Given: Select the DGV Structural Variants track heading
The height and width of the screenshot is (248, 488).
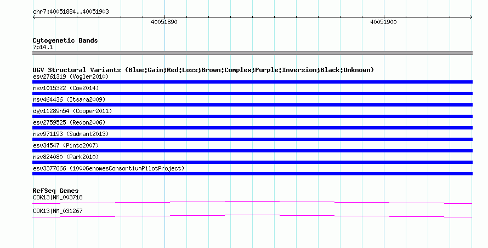Looking at the screenshot, I should pyautogui.click(x=203, y=70).
